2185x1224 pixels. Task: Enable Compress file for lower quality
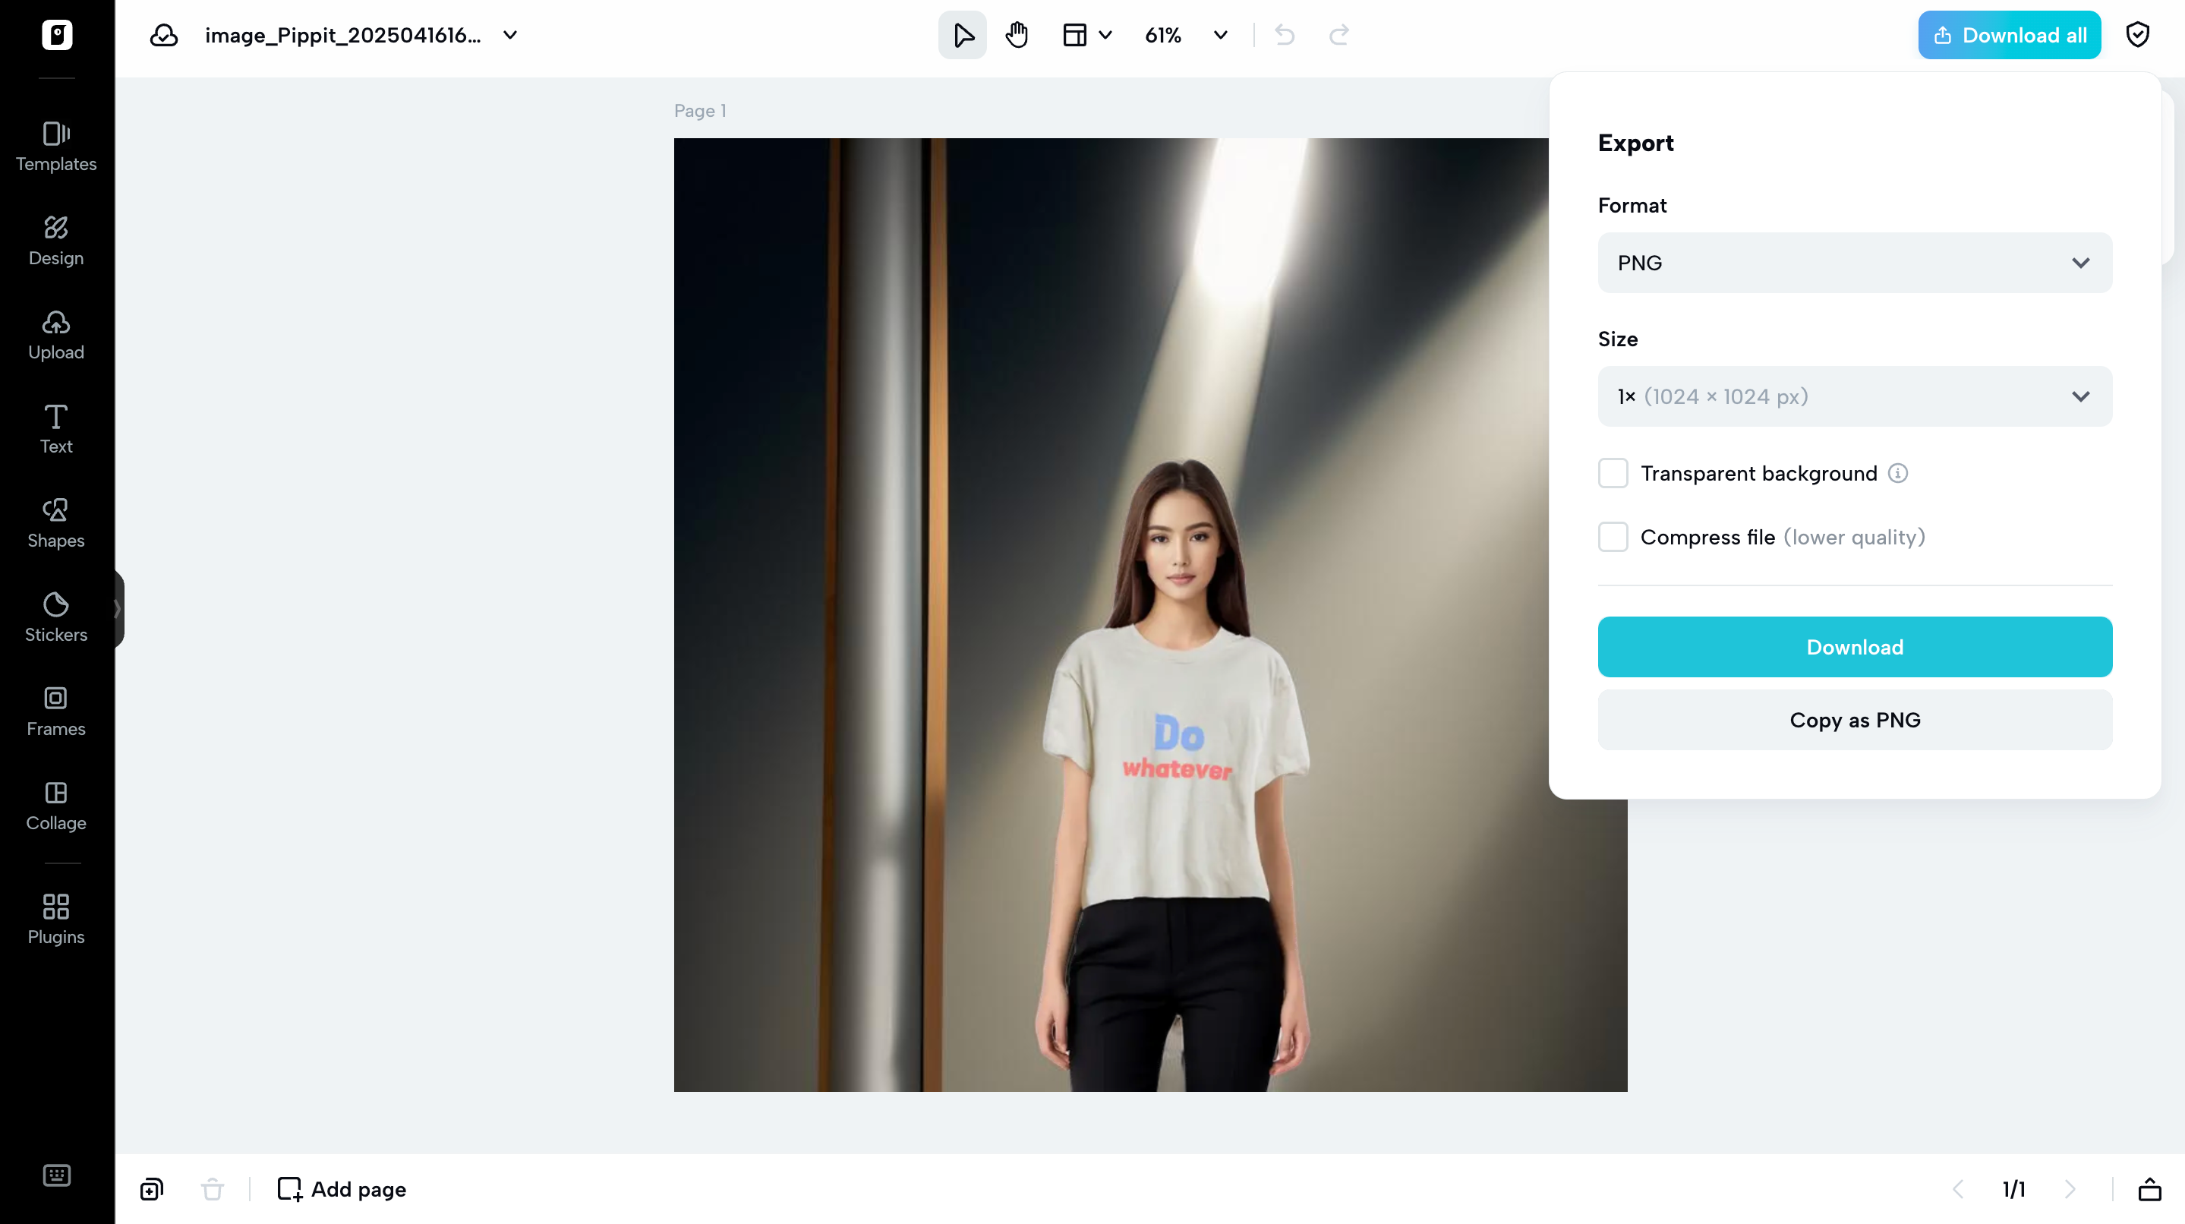coord(1613,536)
